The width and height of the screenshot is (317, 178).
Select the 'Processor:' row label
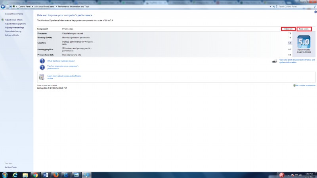click(x=42, y=34)
